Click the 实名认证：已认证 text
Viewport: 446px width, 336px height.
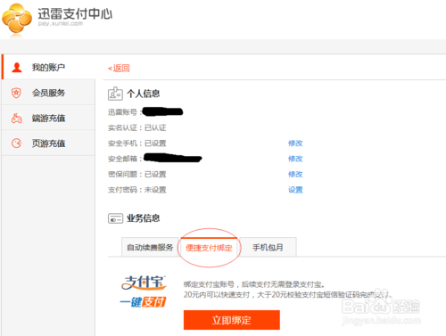pyautogui.click(x=136, y=127)
